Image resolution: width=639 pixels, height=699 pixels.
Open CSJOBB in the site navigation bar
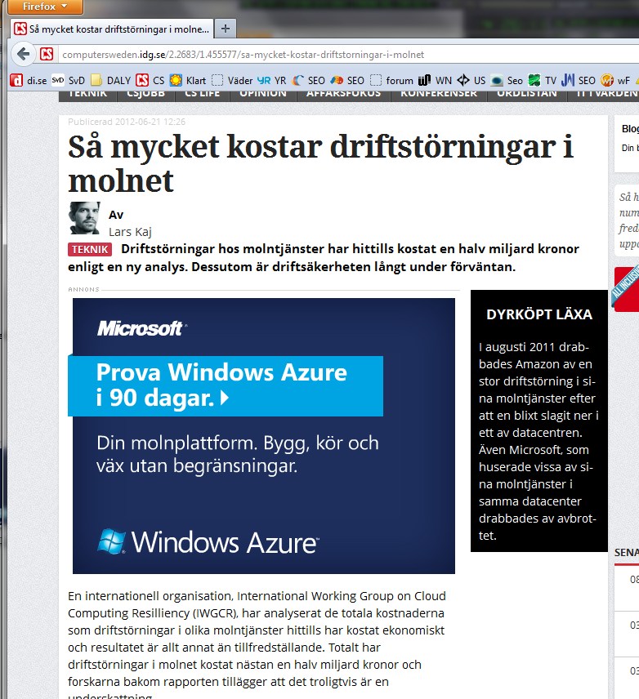pos(146,94)
